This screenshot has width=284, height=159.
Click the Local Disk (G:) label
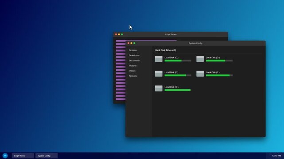pos(171,87)
